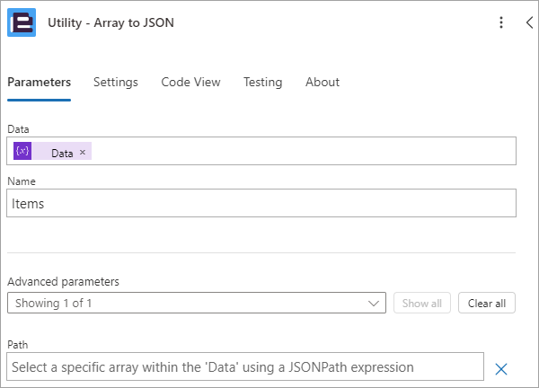Go to the Testing tab
539x388 pixels.
click(x=262, y=82)
